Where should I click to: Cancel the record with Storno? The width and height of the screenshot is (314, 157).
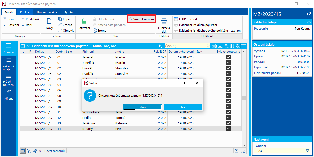click(x=100, y=30)
